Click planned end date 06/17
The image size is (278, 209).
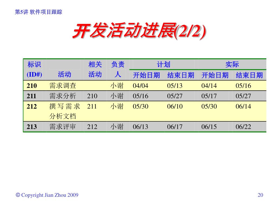click(175, 127)
